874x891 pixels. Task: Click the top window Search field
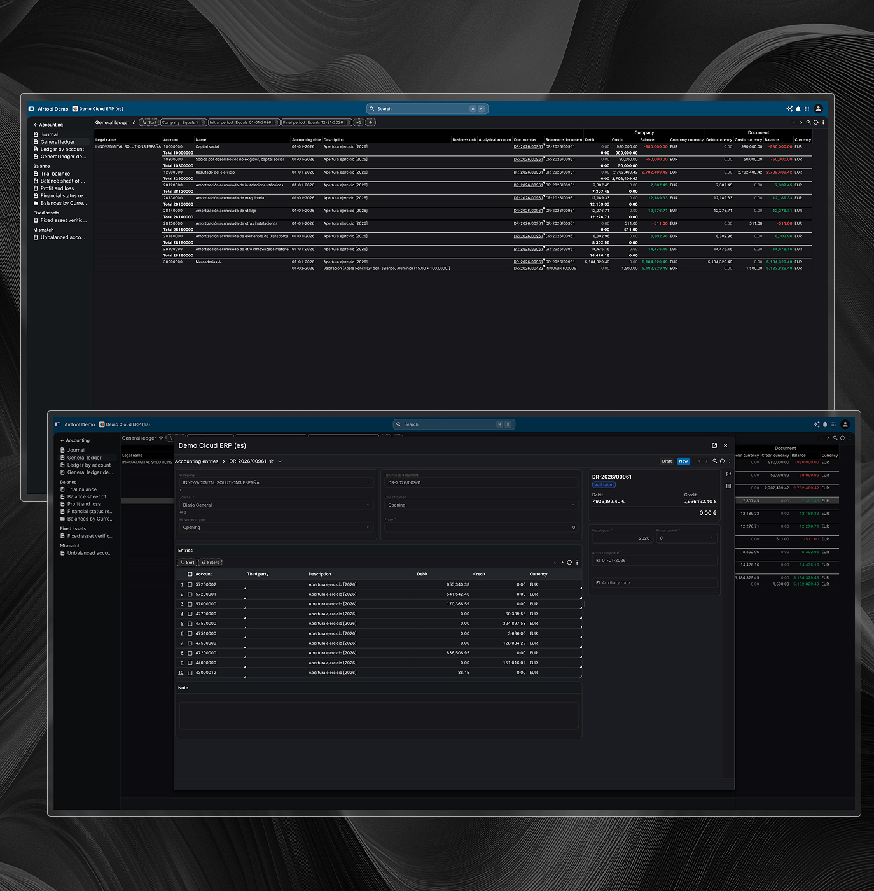point(427,109)
